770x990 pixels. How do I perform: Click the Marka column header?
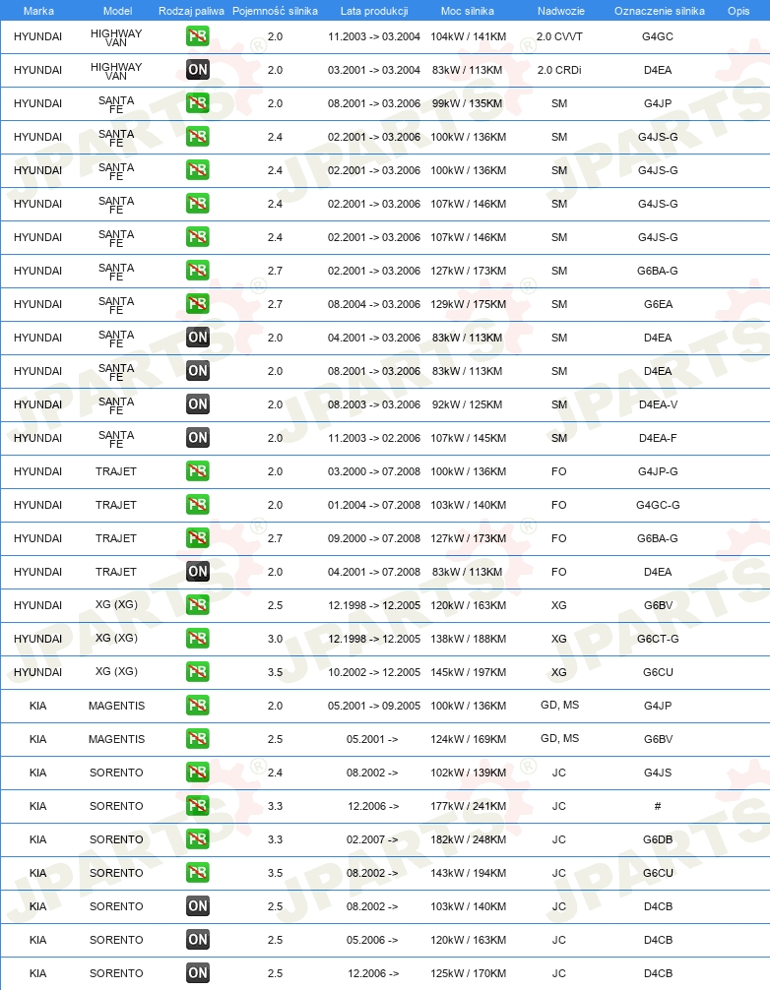tap(38, 11)
